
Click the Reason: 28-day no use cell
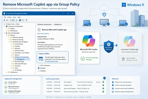(83, 88)
